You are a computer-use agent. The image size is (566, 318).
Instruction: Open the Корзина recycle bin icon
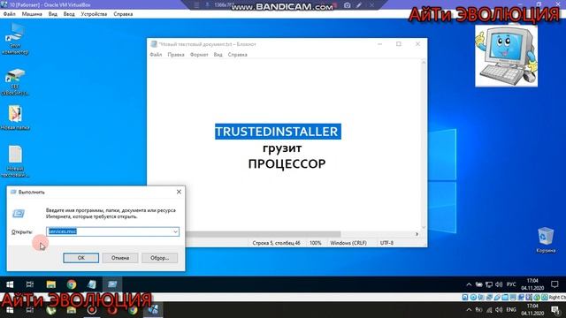point(546,239)
